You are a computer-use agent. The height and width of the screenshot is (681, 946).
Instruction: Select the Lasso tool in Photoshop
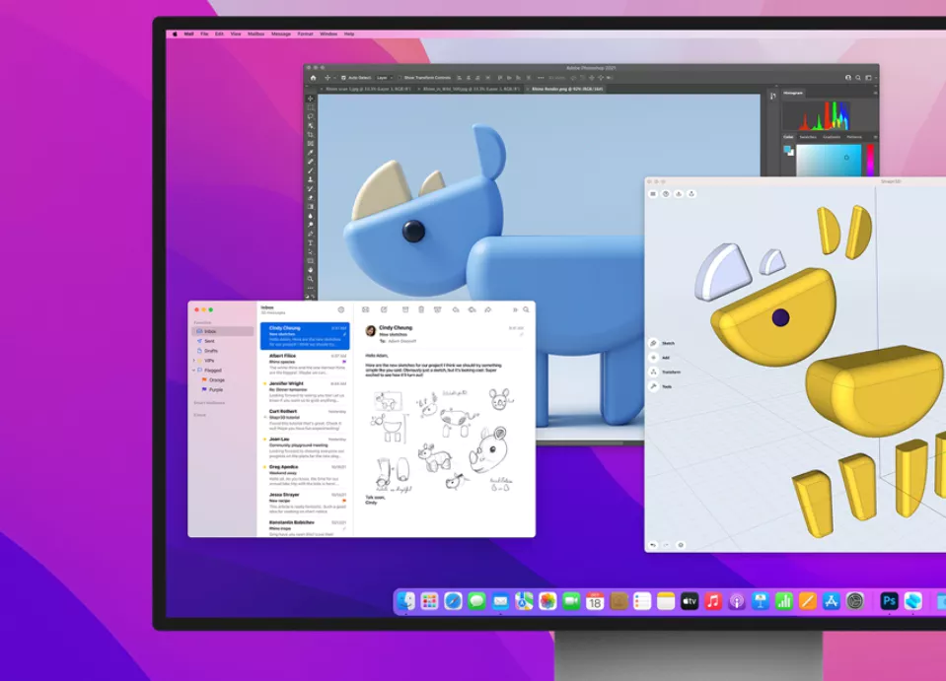(x=311, y=116)
